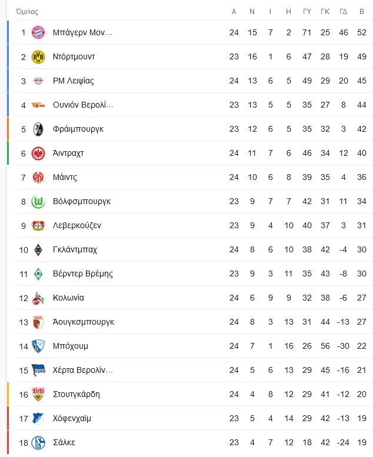Select the RB Leipzig team logo
This screenshot has height=457, width=373.
pyautogui.click(x=38, y=81)
